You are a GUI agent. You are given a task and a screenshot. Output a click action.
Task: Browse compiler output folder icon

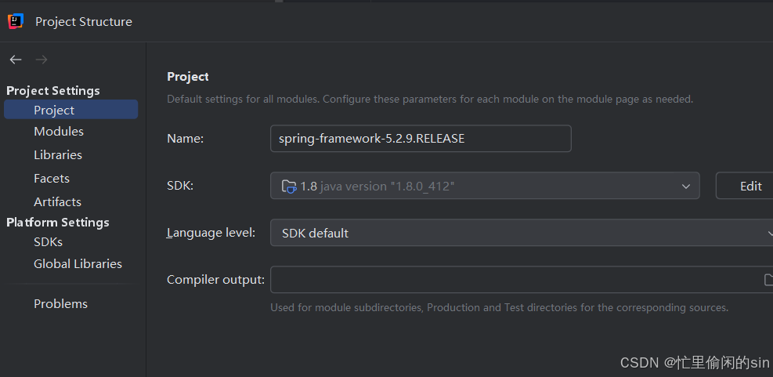pos(768,280)
